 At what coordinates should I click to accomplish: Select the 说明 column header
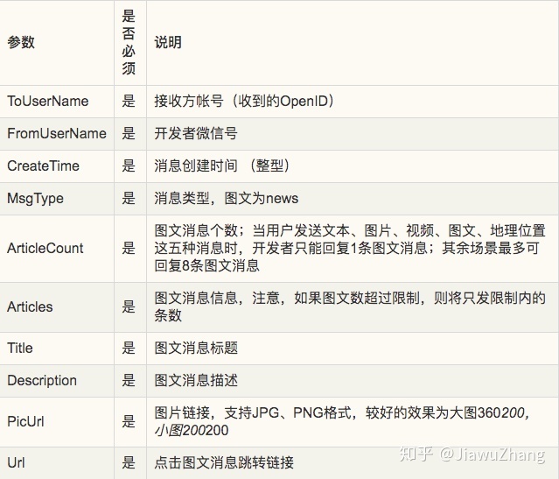[168, 43]
